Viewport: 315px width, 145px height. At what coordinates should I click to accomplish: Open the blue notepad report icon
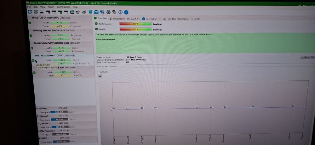(90, 12)
